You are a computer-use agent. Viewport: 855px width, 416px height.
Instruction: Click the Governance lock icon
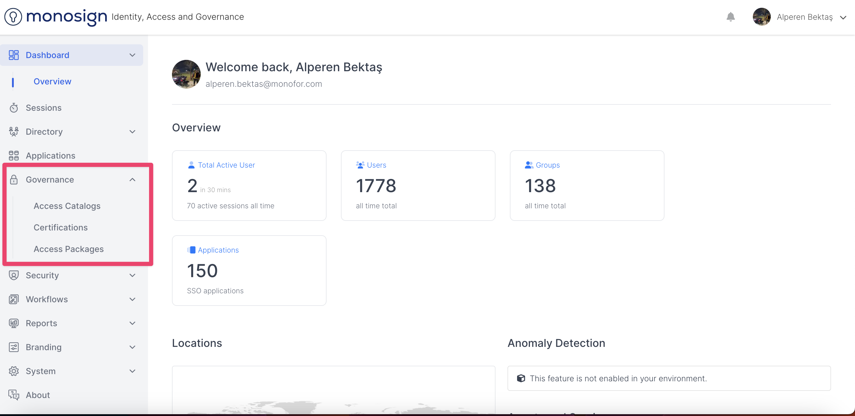13,180
